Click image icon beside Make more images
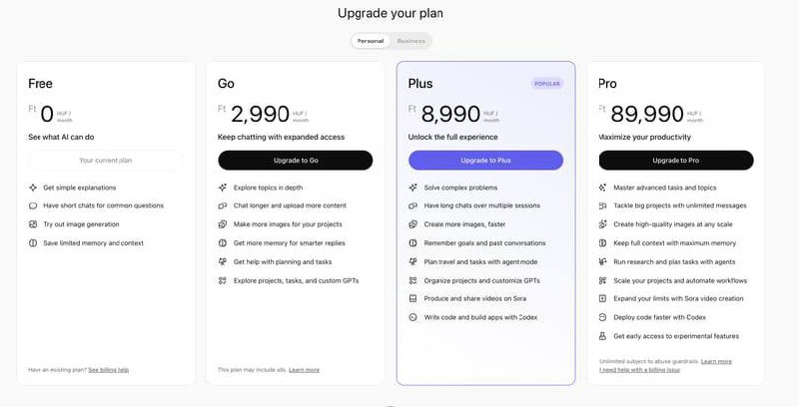 [x=223, y=224]
